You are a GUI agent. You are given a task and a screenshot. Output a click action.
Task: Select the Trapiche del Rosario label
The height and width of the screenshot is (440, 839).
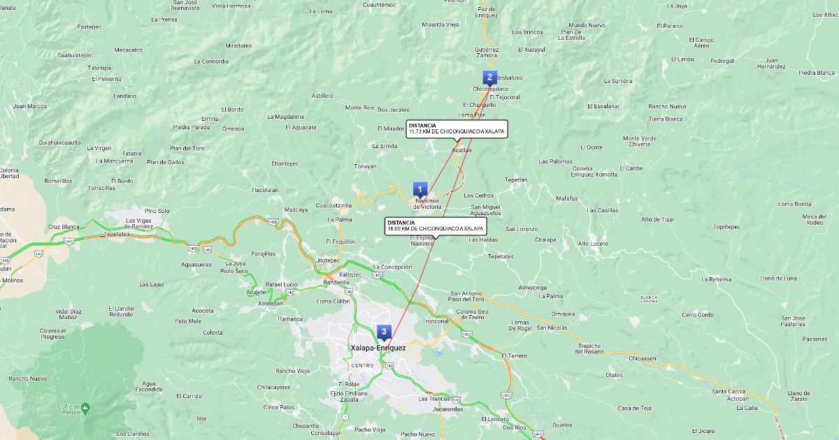tap(589, 349)
